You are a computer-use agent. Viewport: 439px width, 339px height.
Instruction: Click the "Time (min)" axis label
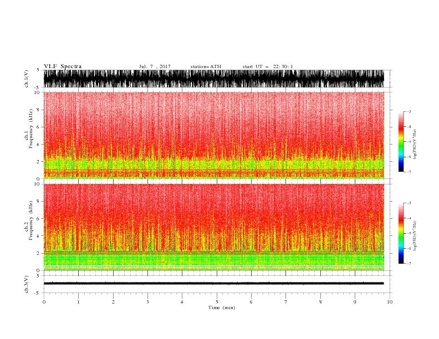(x=222, y=307)
